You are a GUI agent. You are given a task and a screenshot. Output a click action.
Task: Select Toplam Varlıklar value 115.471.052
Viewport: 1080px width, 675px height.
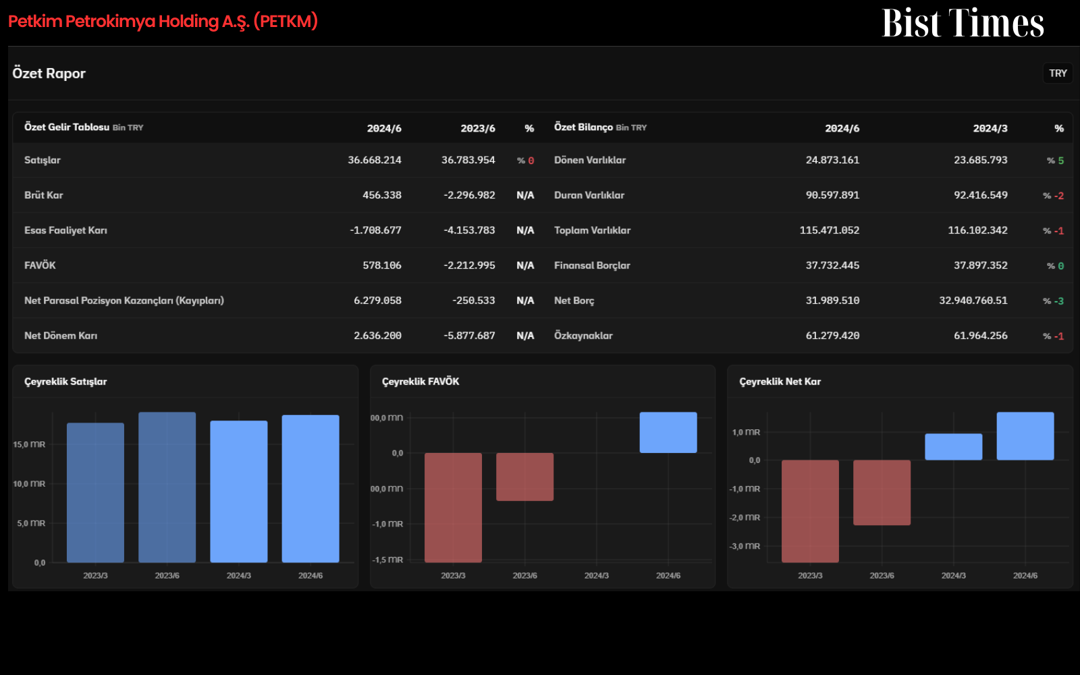pyautogui.click(x=830, y=230)
